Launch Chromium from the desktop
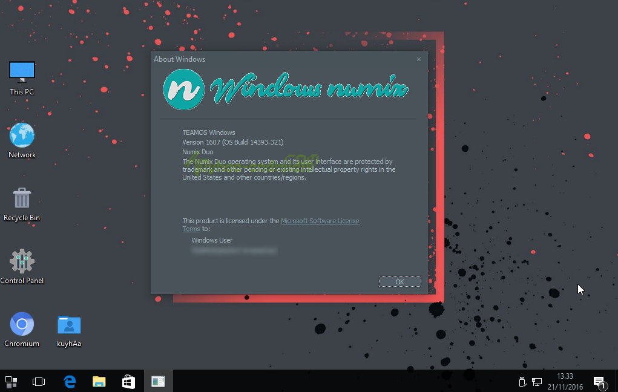 22,329
